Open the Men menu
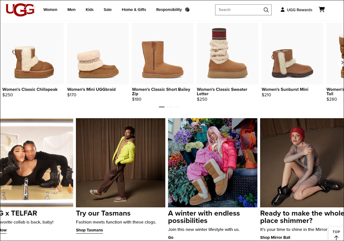The image size is (344, 241). click(71, 10)
